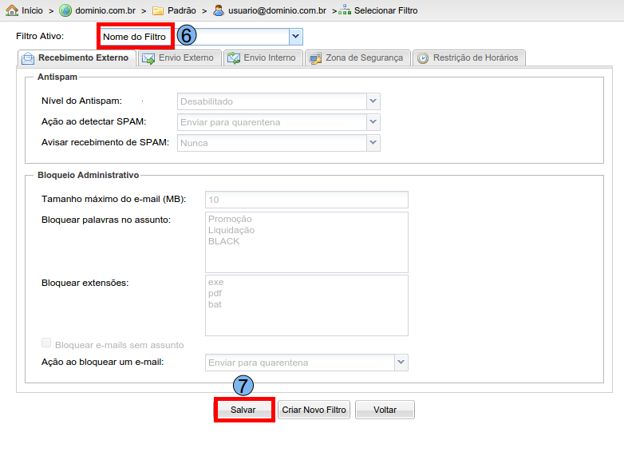Switch to the Envio Interno tab

coord(263,57)
